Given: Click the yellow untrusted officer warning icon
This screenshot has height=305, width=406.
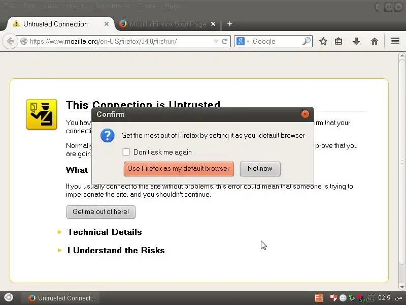Looking at the screenshot, I should (x=42, y=114).
